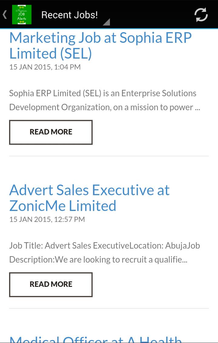Click Read More under the Sophia ERP job
The width and height of the screenshot is (218, 343).
coord(51,132)
